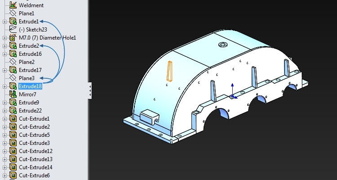
Task: Click the Cut-Extrude13 feature icon
Action: (x=13, y=159)
